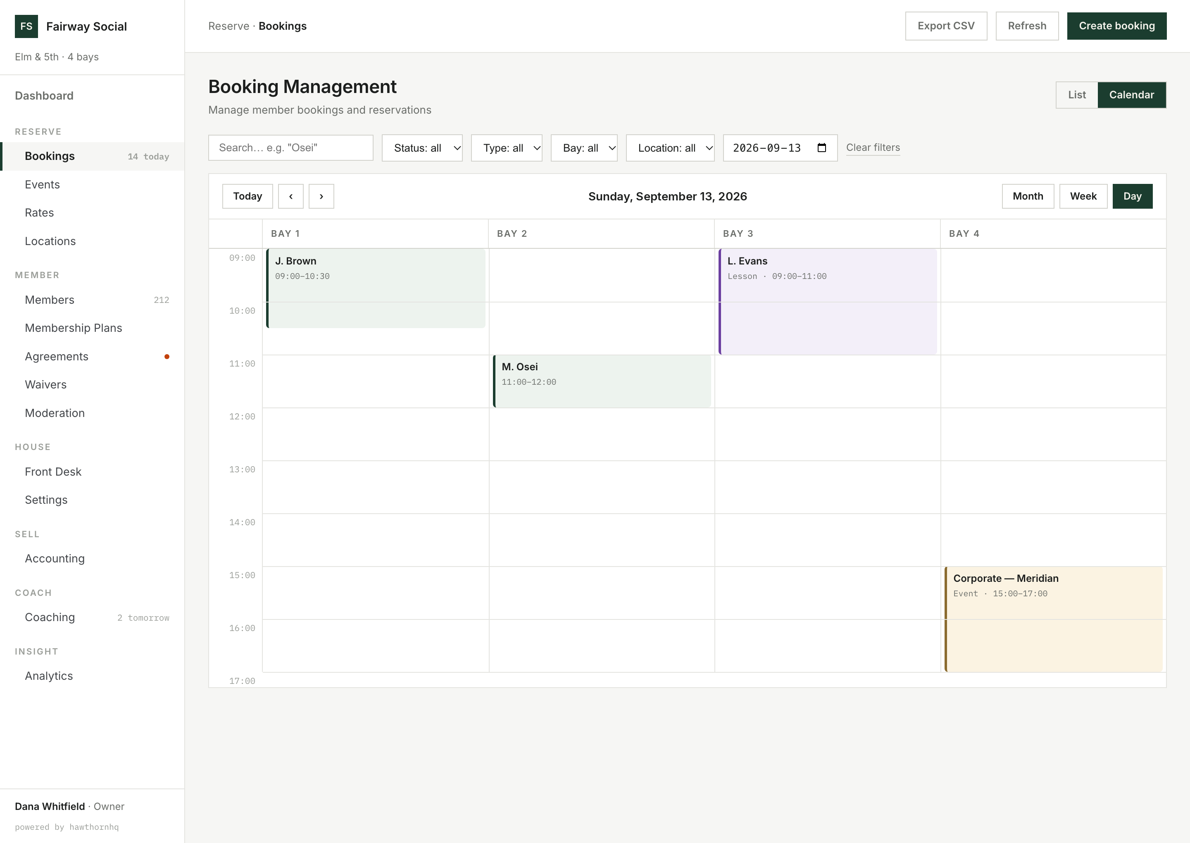The height and width of the screenshot is (843, 1190).
Task: Click the 2026-09-13 date field
Action: (780, 148)
